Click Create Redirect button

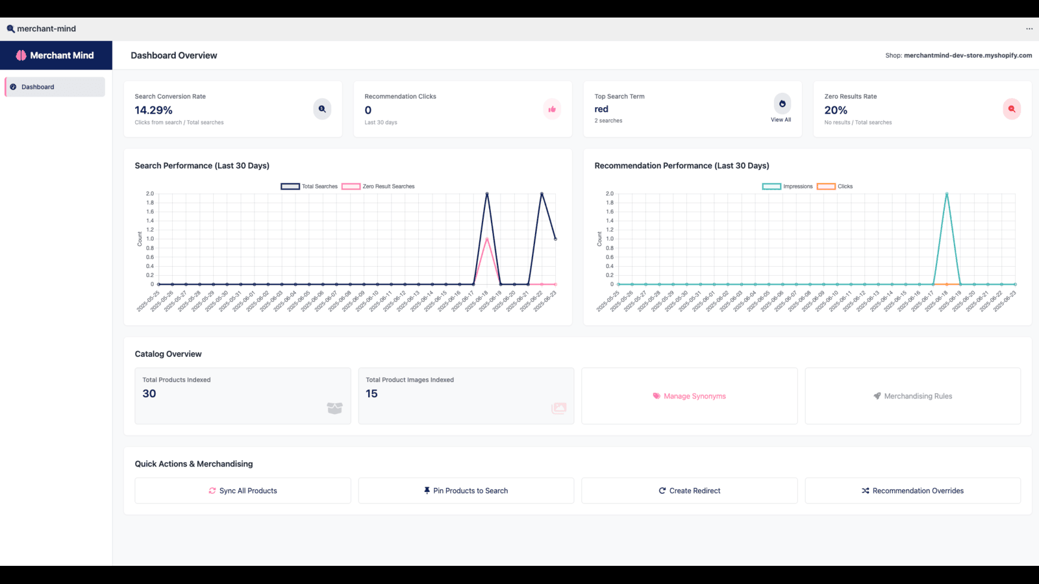(x=690, y=491)
